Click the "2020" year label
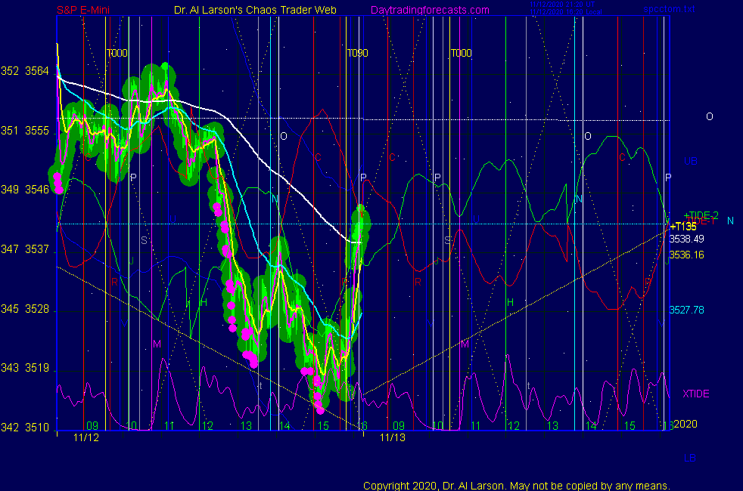Screen dimensions: 743x491 pos(685,424)
